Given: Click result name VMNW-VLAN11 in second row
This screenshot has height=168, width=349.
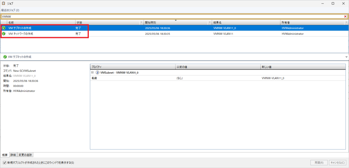Looking at the screenshot, I should pyautogui.click(x=223, y=34).
